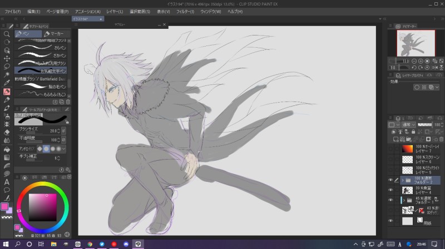Select the Fill bucket tool

(x=7, y=149)
